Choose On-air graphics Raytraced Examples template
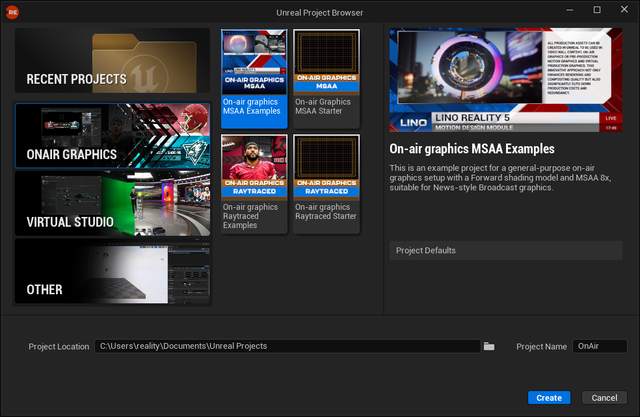The height and width of the screenshot is (417, 640). pyautogui.click(x=254, y=184)
